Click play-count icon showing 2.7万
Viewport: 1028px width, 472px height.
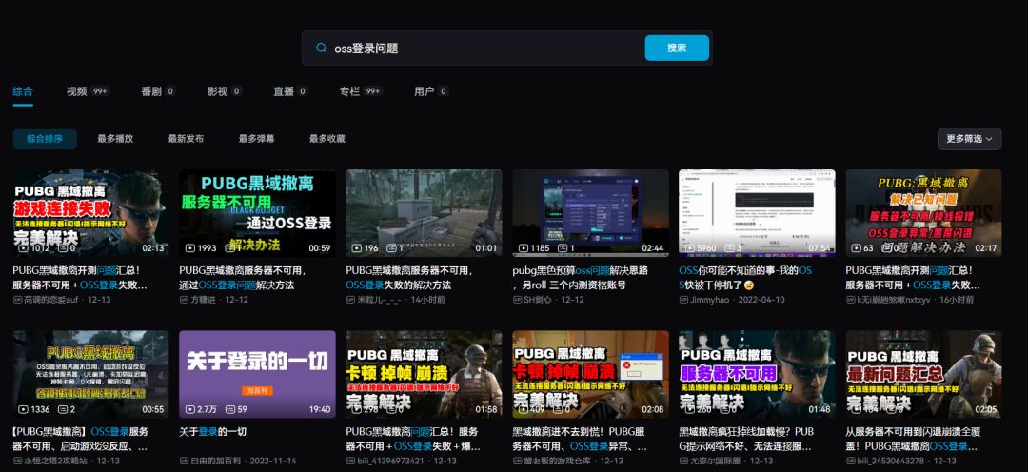[x=190, y=410]
